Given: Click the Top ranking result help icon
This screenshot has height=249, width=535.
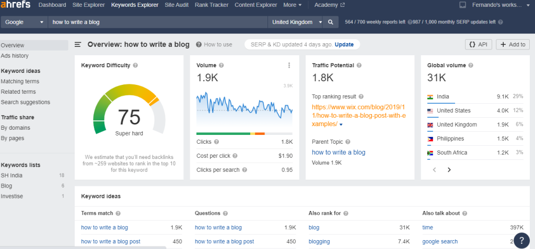Looking at the screenshot, I should (362, 96).
